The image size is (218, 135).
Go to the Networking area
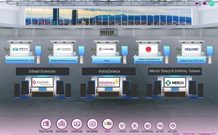147,126
